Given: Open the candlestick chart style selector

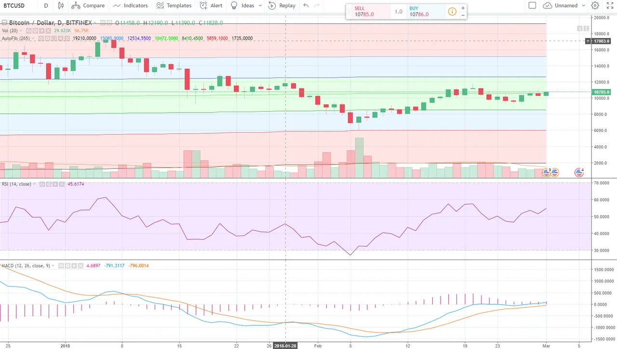Looking at the screenshot, I should (x=60, y=6).
